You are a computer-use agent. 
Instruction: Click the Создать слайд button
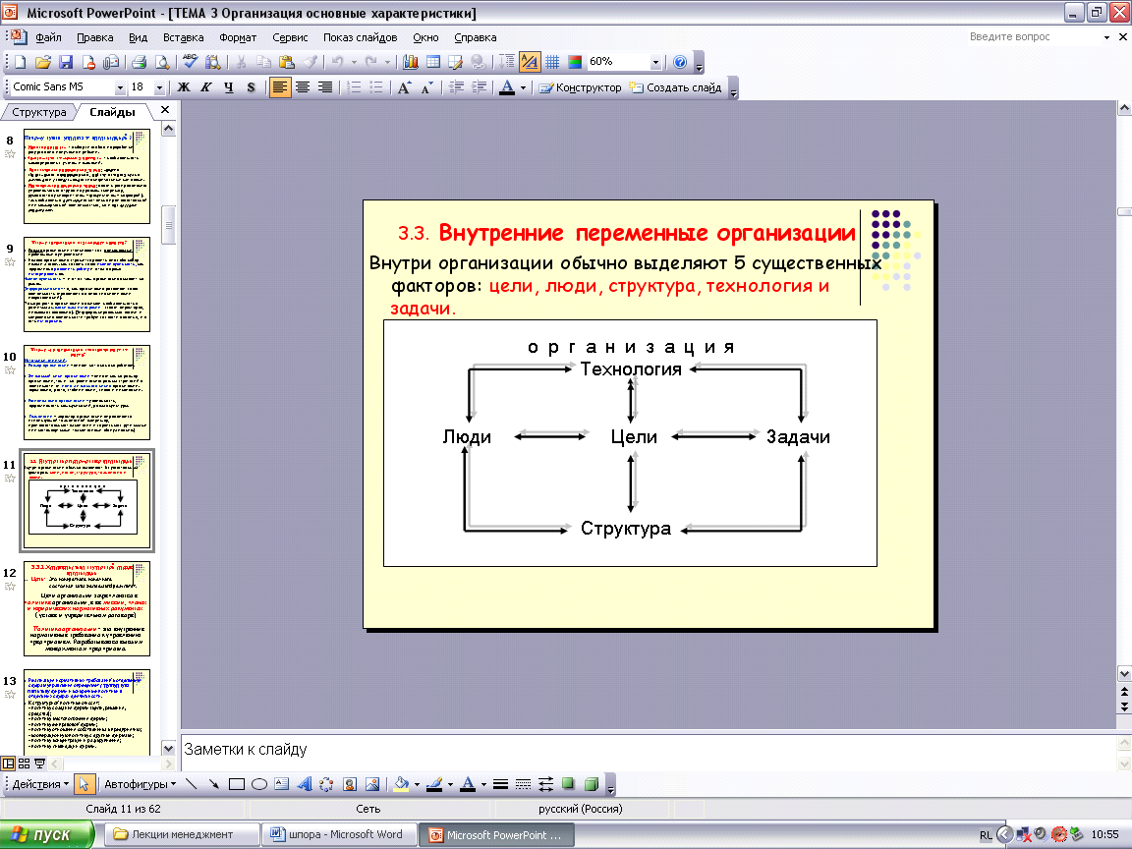point(675,87)
